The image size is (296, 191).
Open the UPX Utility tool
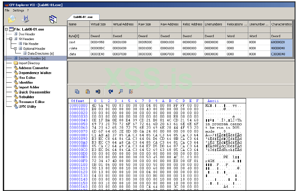(x=27, y=106)
